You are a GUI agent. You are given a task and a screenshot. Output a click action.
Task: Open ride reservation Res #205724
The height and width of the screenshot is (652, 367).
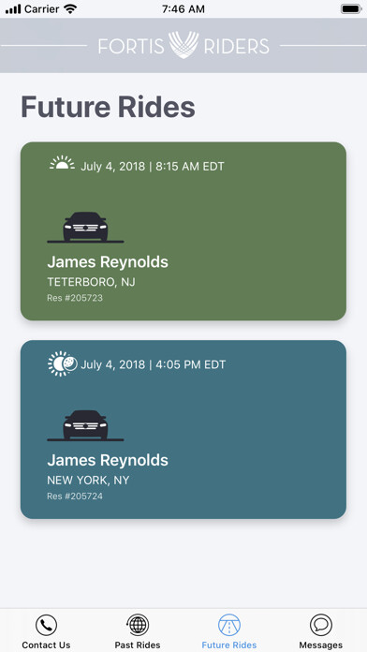(75, 496)
